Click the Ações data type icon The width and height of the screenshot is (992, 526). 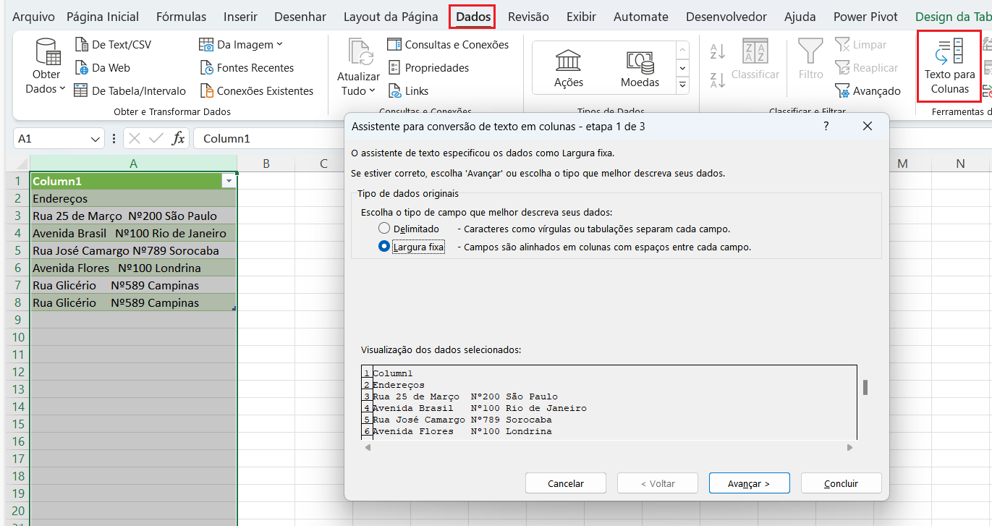tap(568, 60)
